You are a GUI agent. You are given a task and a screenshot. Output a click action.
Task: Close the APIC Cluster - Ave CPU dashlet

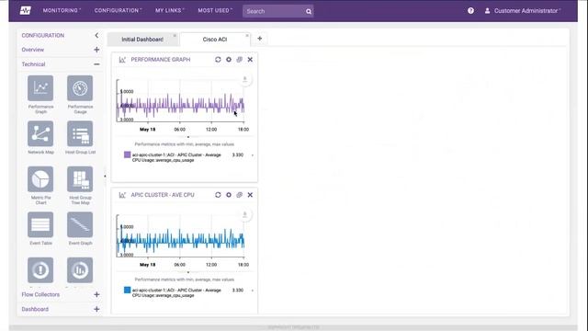[x=250, y=195]
